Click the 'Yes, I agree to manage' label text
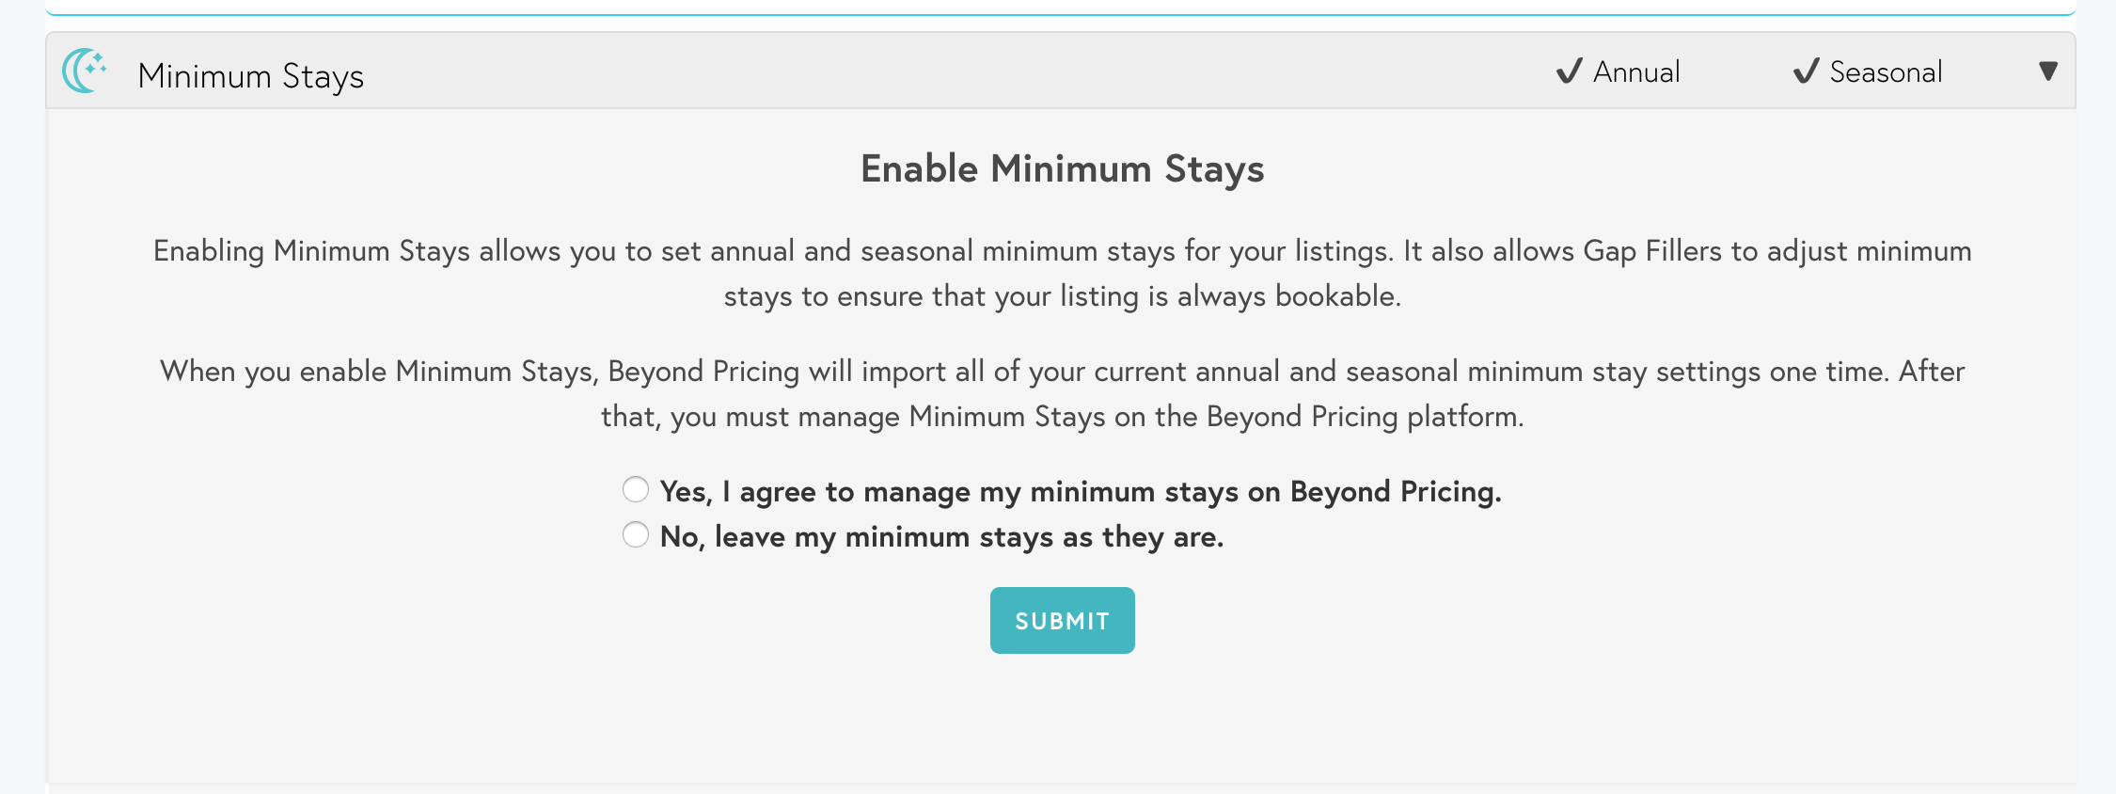This screenshot has width=2116, height=794. (x=1081, y=491)
